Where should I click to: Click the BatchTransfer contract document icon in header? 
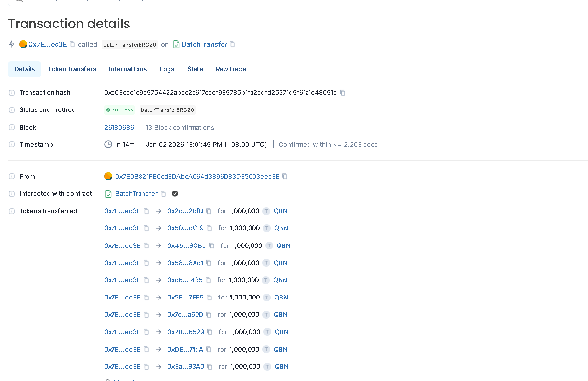pyautogui.click(x=176, y=44)
